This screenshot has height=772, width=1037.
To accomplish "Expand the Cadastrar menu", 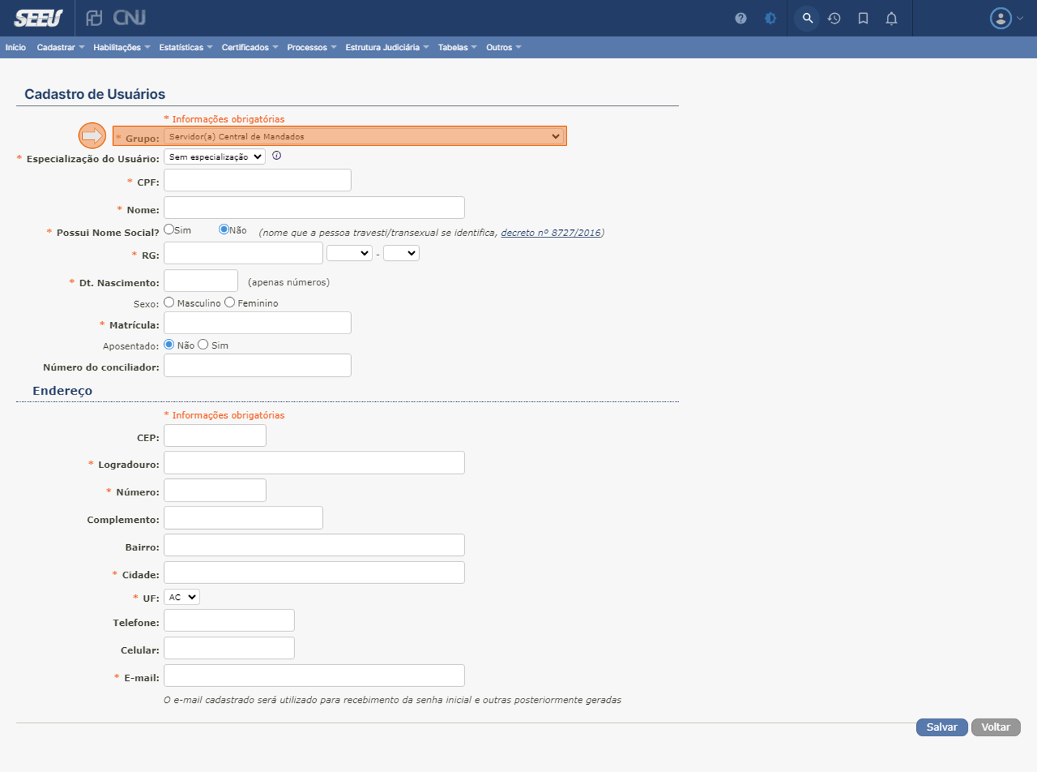I will [60, 47].
